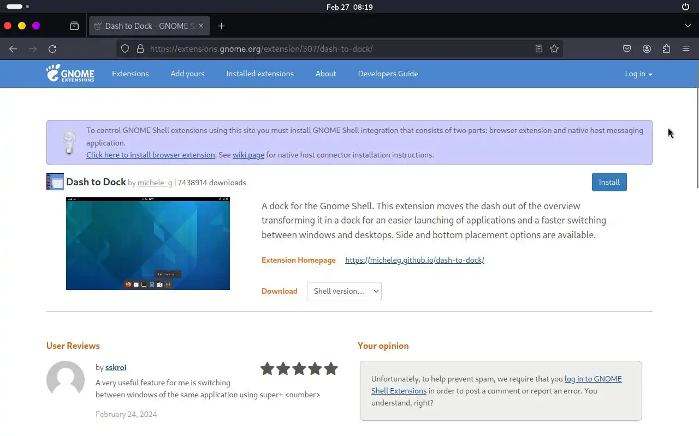Go back with the browser back arrow
Screen dimensions: 699x436
(13, 49)
